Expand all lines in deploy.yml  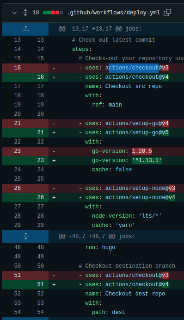25,13
